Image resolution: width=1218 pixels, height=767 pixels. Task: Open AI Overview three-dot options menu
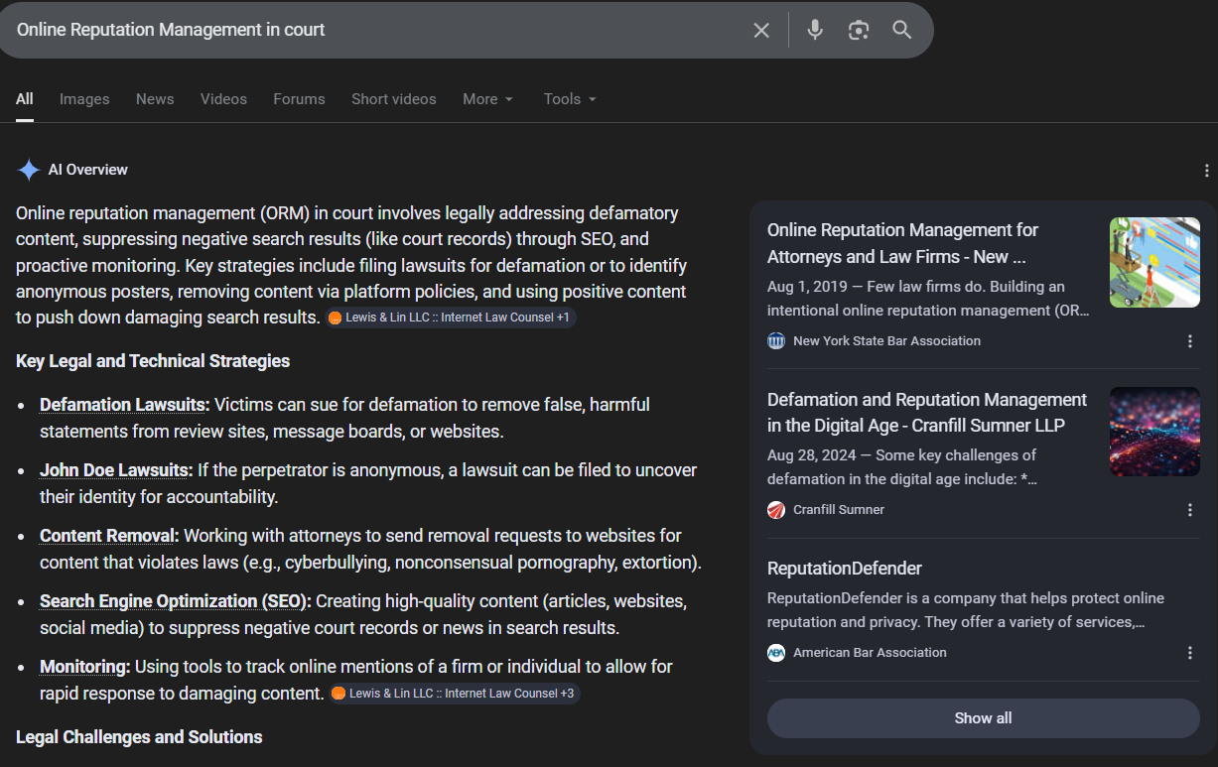pos(1206,171)
